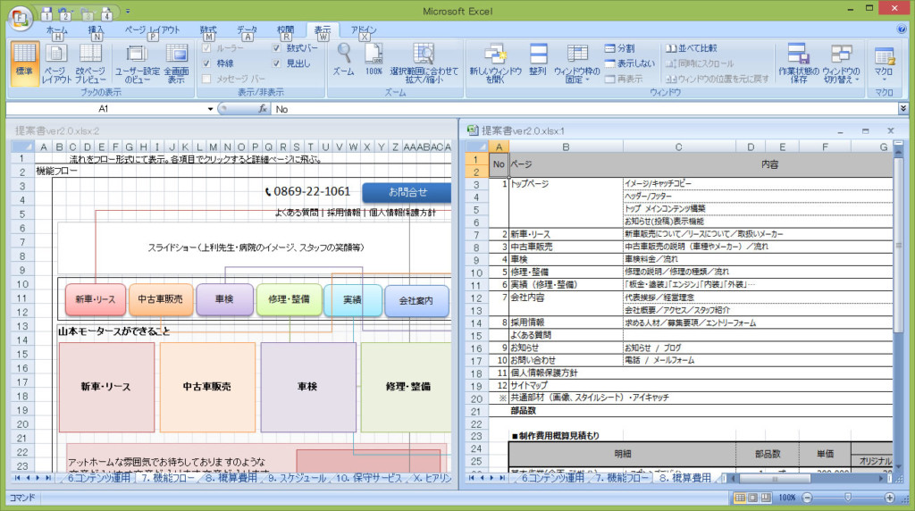Click the fx insert function icon
The image size is (915, 511).
[263, 108]
